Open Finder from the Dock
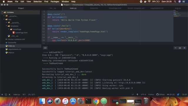Image resolution: width=188 pixels, height=106 pixels. point(42,101)
